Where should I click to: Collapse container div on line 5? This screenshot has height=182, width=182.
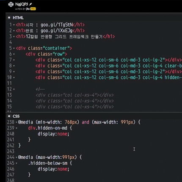point(14,48)
